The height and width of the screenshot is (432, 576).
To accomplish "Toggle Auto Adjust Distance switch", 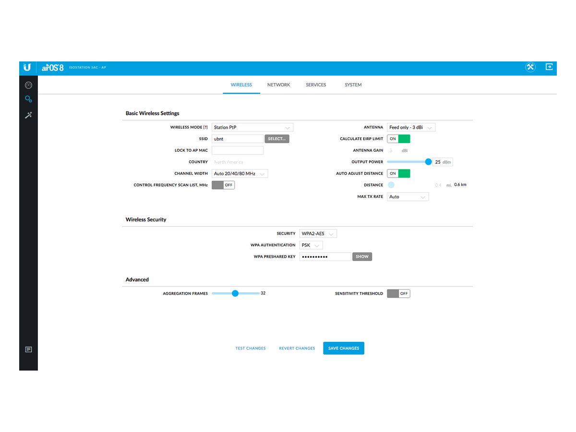I will click(399, 174).
